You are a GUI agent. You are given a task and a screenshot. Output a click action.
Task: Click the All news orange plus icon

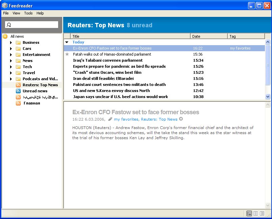coord(5,36)
